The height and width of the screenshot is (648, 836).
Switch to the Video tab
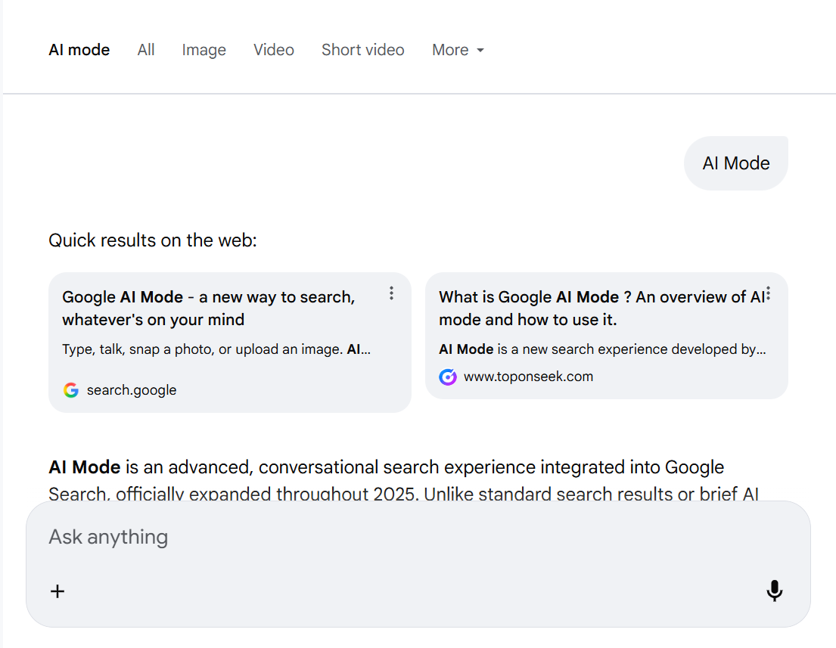click(273, 50)
